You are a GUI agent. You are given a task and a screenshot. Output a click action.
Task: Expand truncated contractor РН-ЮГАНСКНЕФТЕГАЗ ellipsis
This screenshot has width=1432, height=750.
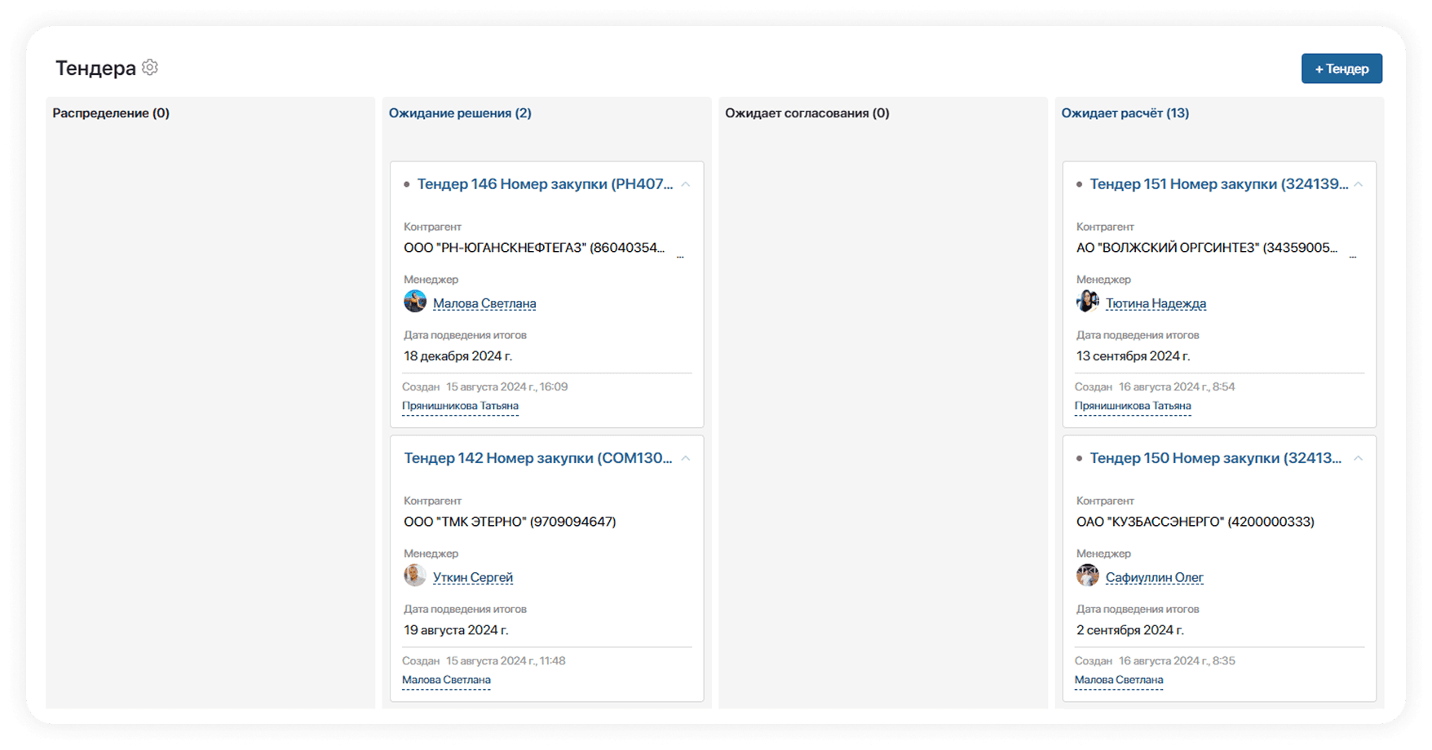point(680,256)
